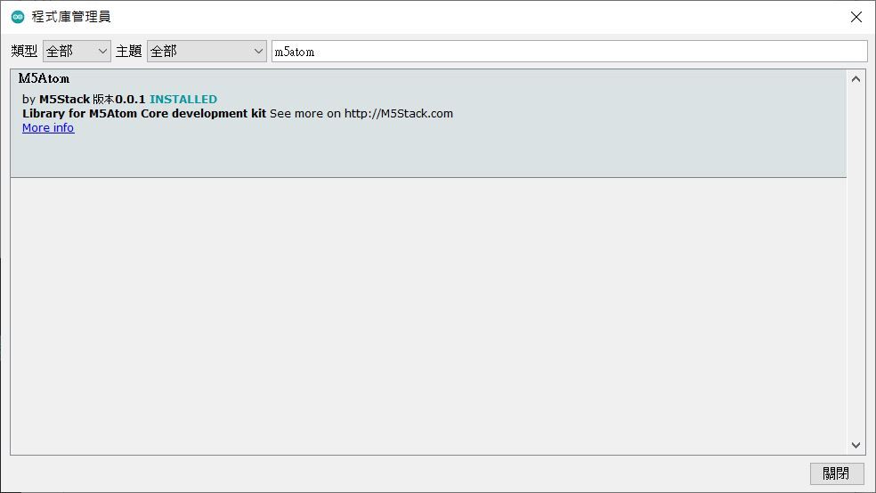The image size is (876, 493).
Task: Click the scrollbar down arrow
Action: (856, 445)
